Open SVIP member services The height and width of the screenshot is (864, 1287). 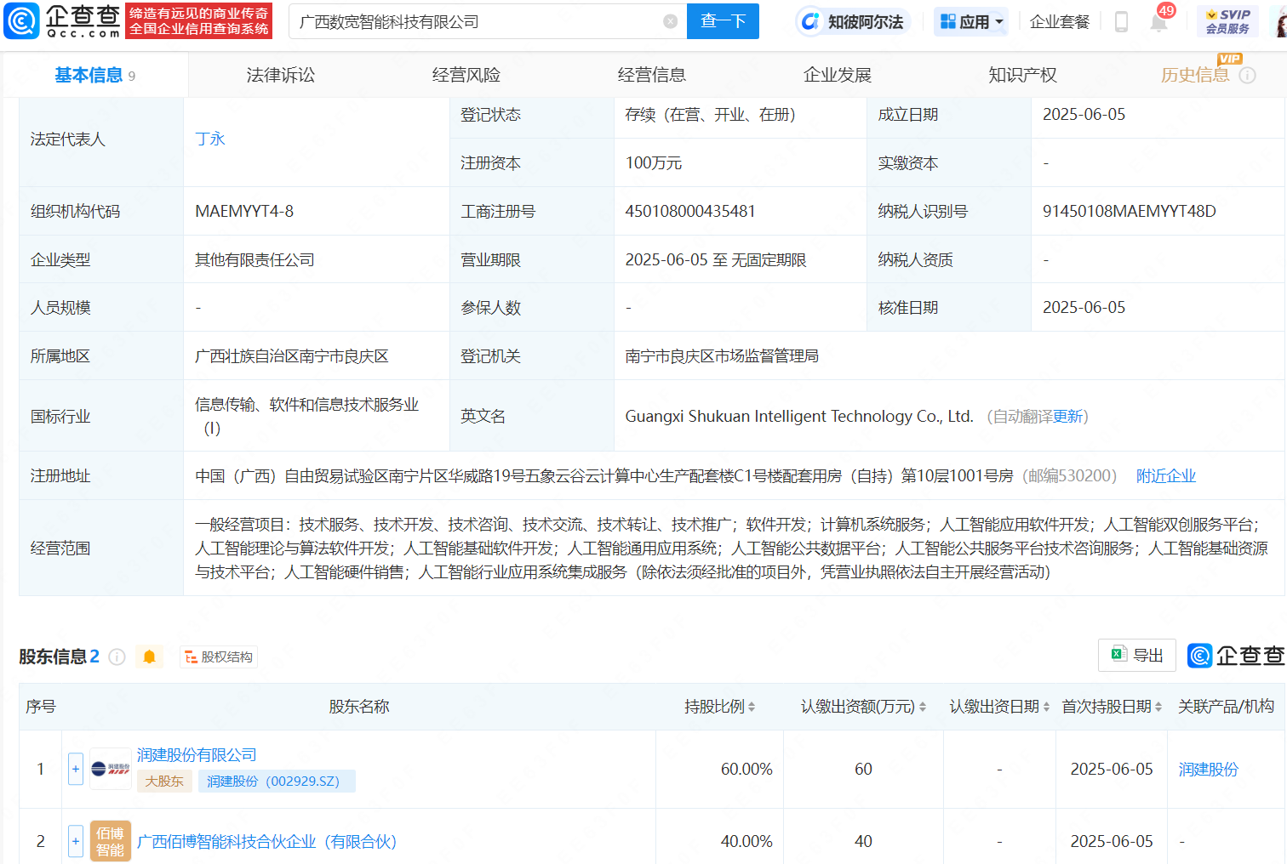(x=1227, y=21)
